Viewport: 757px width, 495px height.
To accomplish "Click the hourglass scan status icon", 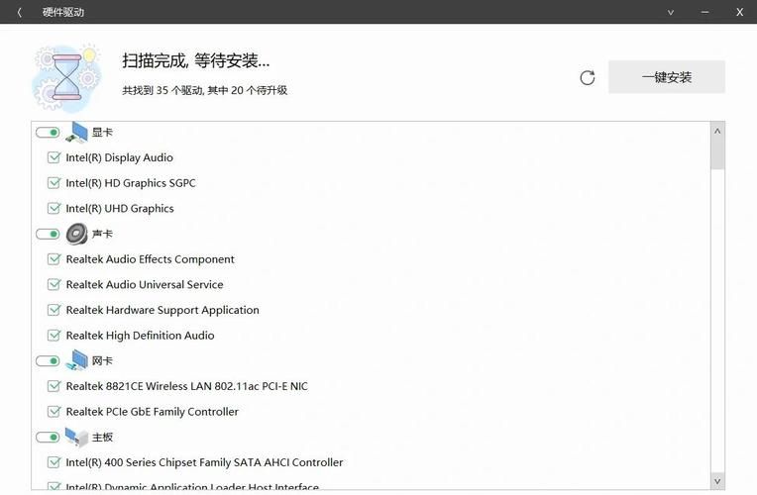I will 66,78.
